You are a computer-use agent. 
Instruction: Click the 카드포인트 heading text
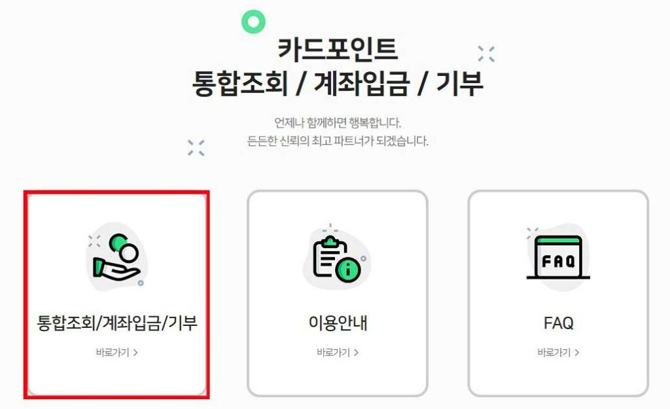point(338,49)
